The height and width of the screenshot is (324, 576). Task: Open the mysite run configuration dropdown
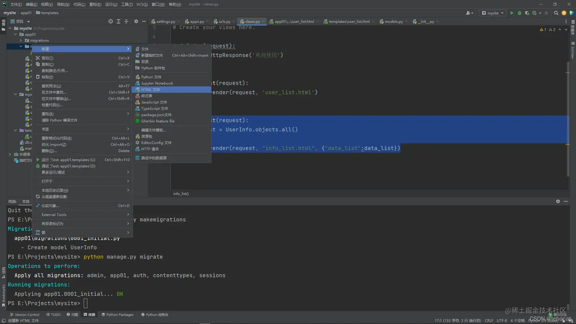(493, 13)
